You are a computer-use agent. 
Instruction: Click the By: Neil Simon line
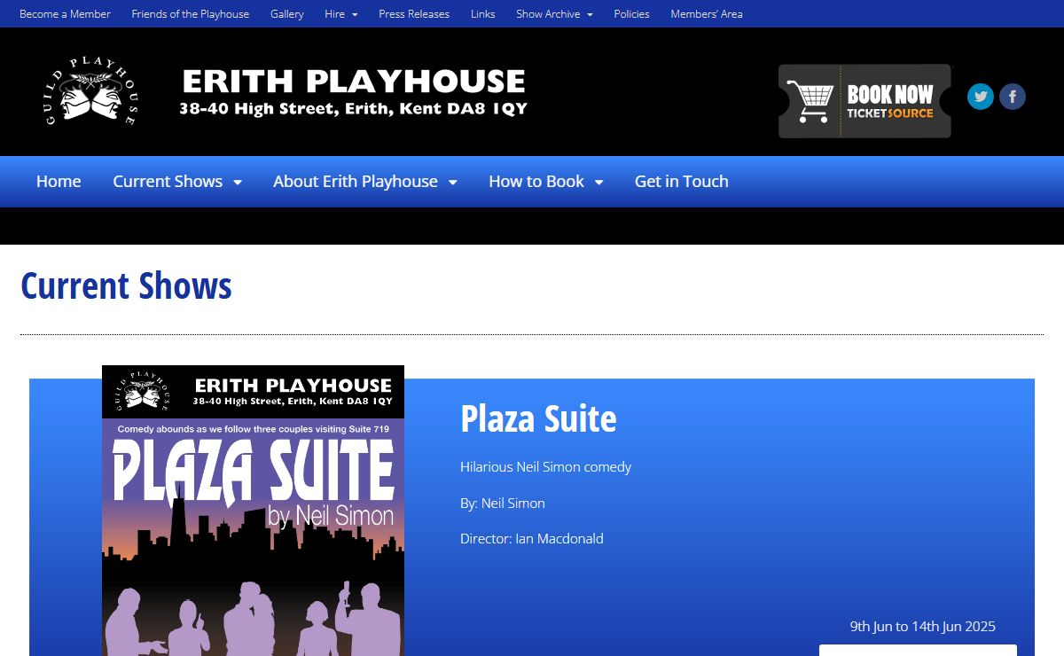pos(503,504)
